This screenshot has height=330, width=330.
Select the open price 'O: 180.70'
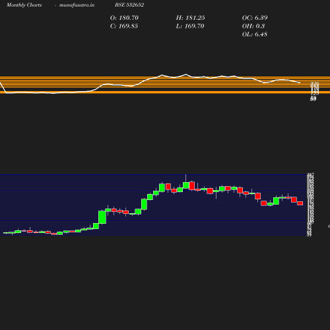124,18
